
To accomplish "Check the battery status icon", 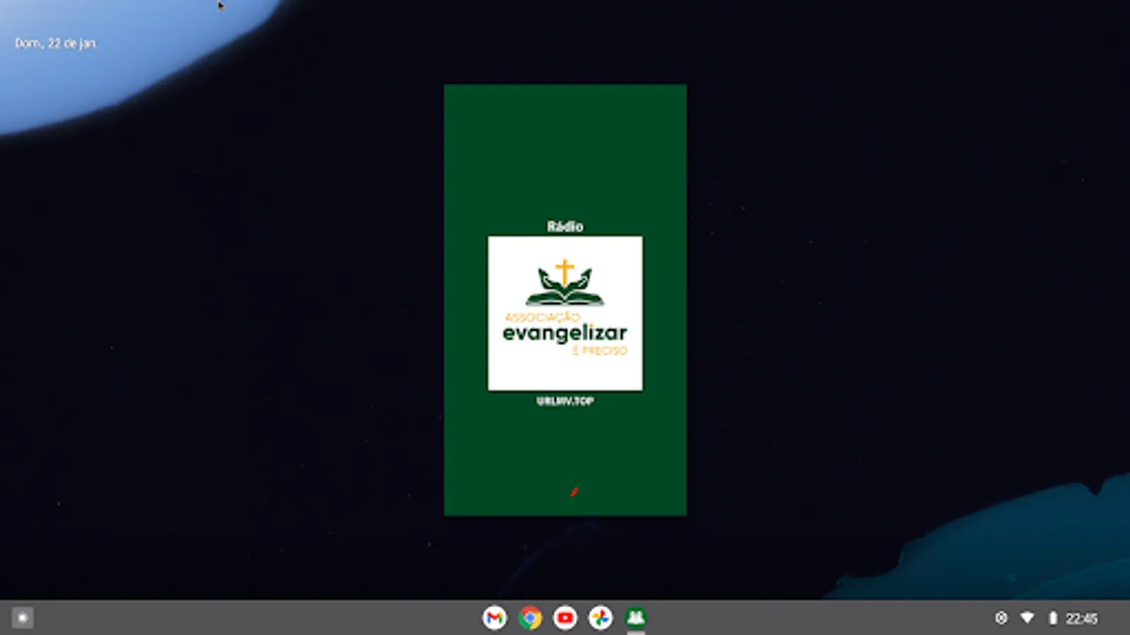I will point(1052,618).
